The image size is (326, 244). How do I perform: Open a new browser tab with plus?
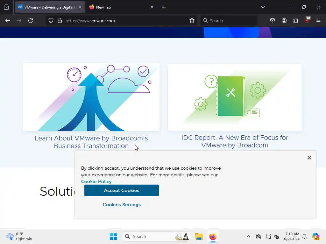click(x=164, y=7)
